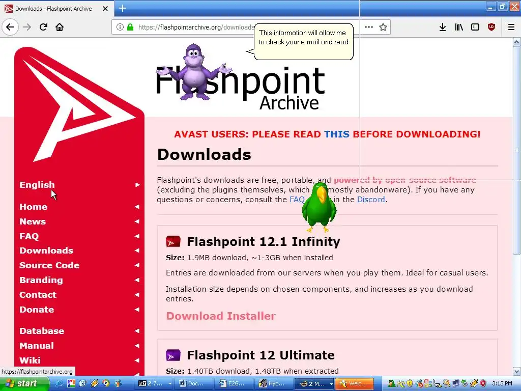The width and height of the screenshot is (521, 391).
Task: Click the Winamp lightning icon in quick launch
Action: [x=94, y=383]
